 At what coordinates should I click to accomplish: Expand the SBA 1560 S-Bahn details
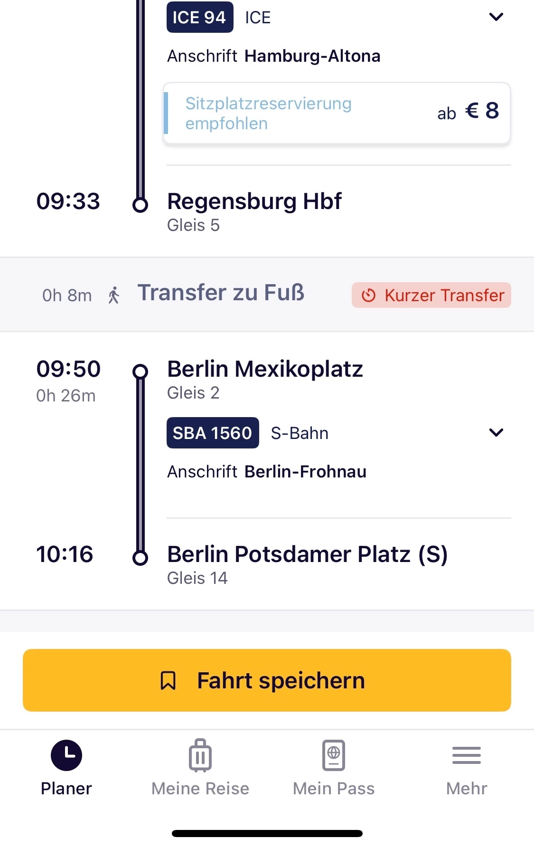point(496,432)
